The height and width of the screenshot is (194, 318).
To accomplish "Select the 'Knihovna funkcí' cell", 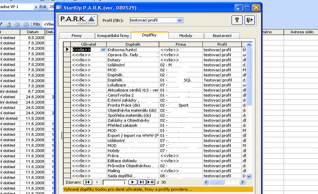I will click(133, 50).
